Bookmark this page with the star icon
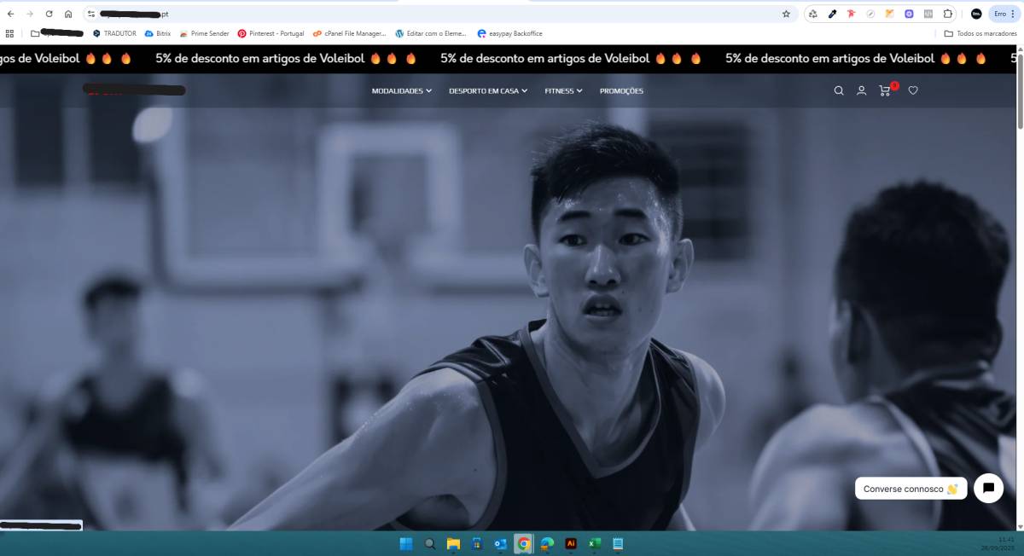Image resolution: width=1024 pixels, height=556 pixels. click(x=786, y=14)
